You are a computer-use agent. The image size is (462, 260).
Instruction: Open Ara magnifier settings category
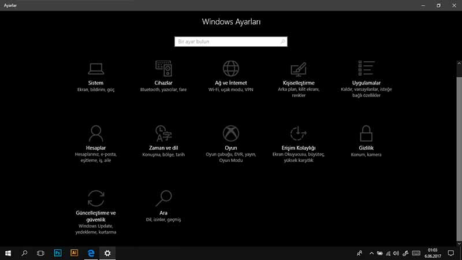pyautogui.click(x=163, y=198)
